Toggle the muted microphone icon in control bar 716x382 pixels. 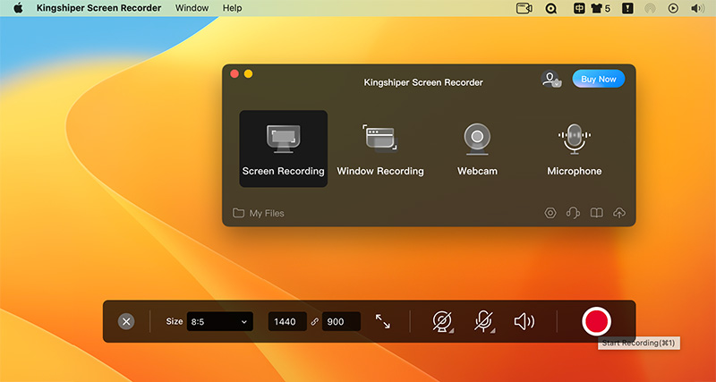(x=483, y=321)
